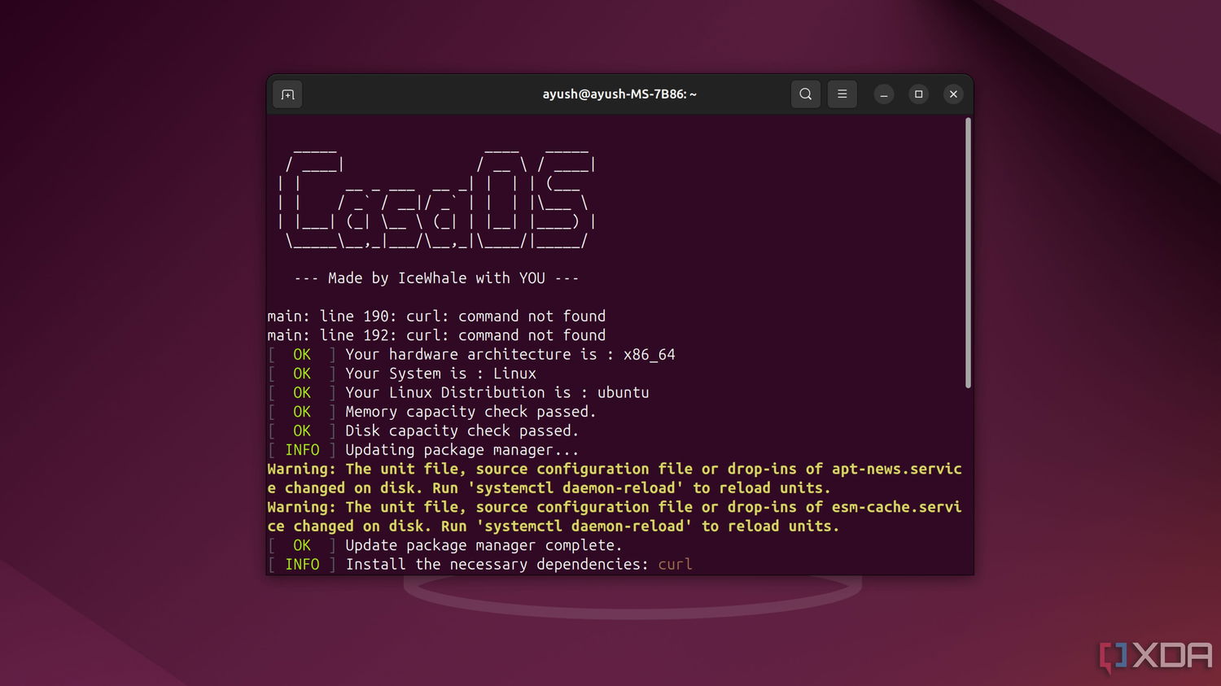Image resolution: width=1221 pixels, height=686 pixels.
Task: Click 'Update package manager complete.' line
Action: (484, 545)
